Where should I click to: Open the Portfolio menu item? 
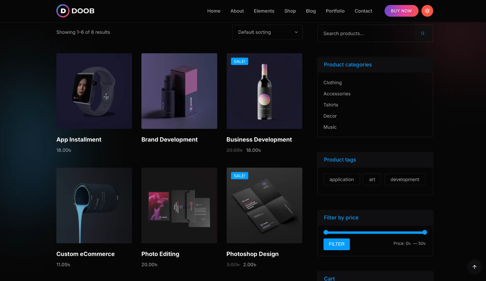coord(335,11)
